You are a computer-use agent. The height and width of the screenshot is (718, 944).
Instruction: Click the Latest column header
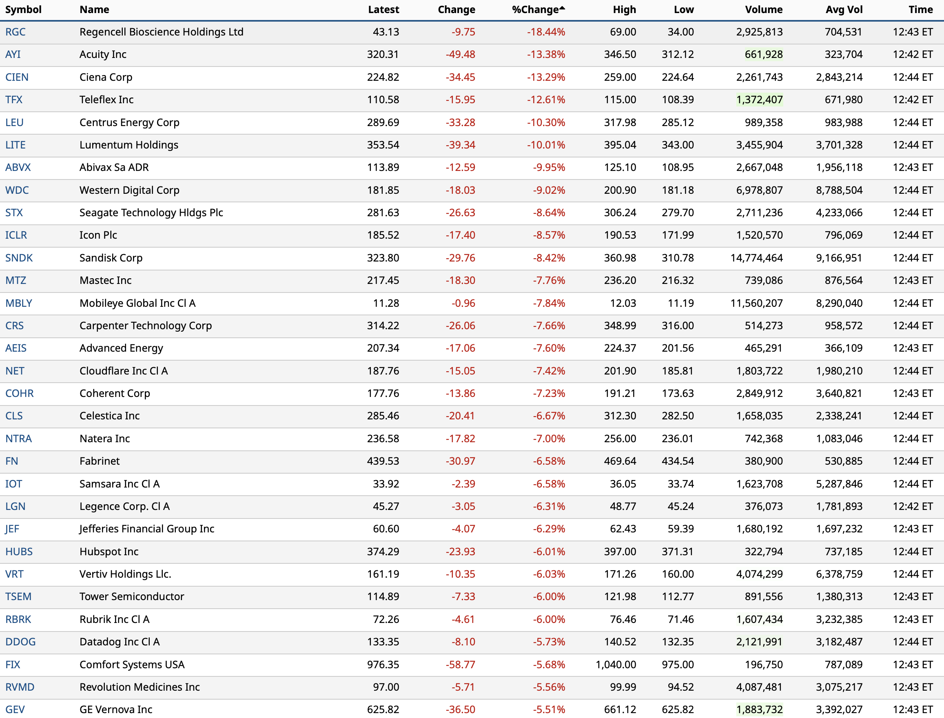pyautogui.click(x=383, y=10)
